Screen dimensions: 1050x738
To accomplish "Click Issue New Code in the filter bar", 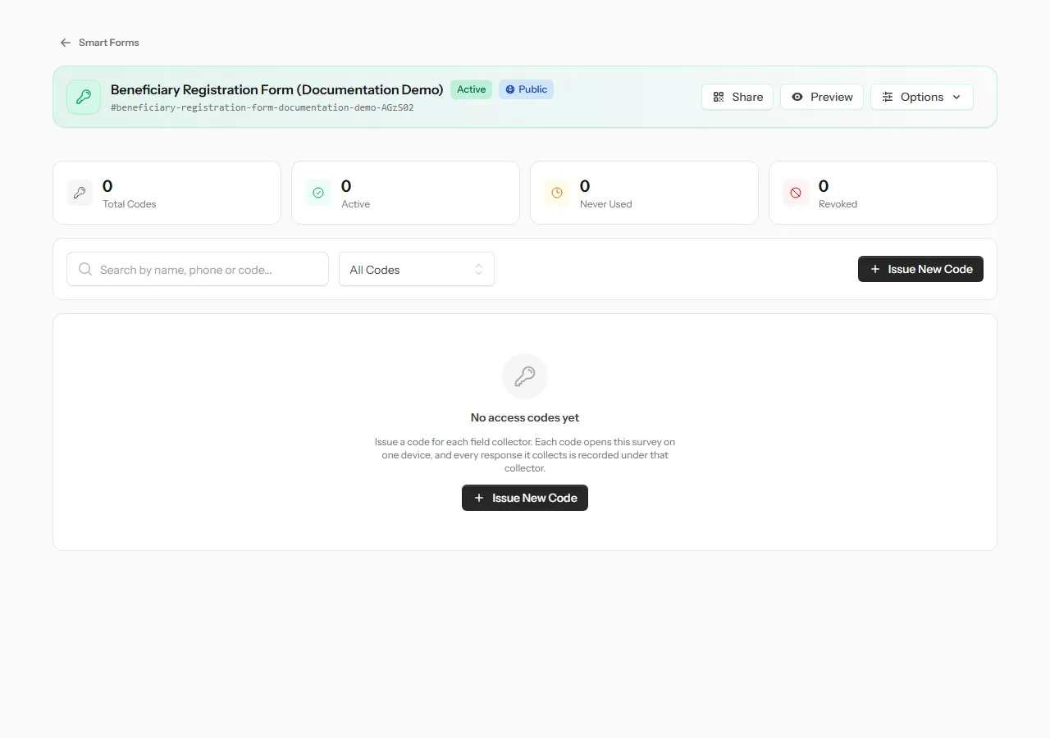I will point(920,269).
